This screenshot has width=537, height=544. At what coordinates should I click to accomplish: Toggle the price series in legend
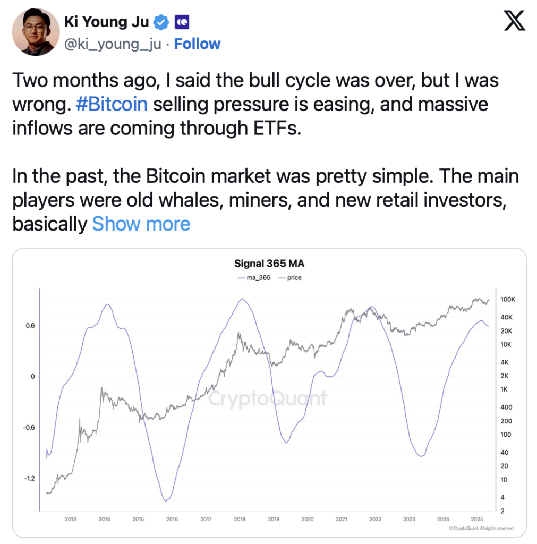(x=289, y=277)
